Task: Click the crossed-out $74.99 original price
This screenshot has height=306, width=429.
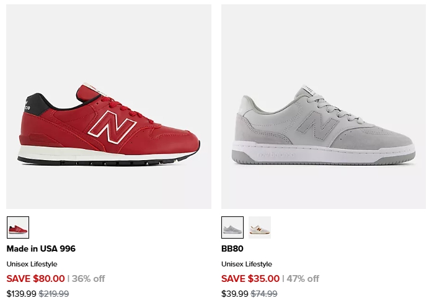Action: click(x=264, y=294)
